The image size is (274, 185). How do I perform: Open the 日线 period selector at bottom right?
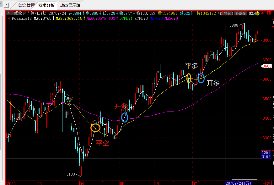(x=266, y=183)
